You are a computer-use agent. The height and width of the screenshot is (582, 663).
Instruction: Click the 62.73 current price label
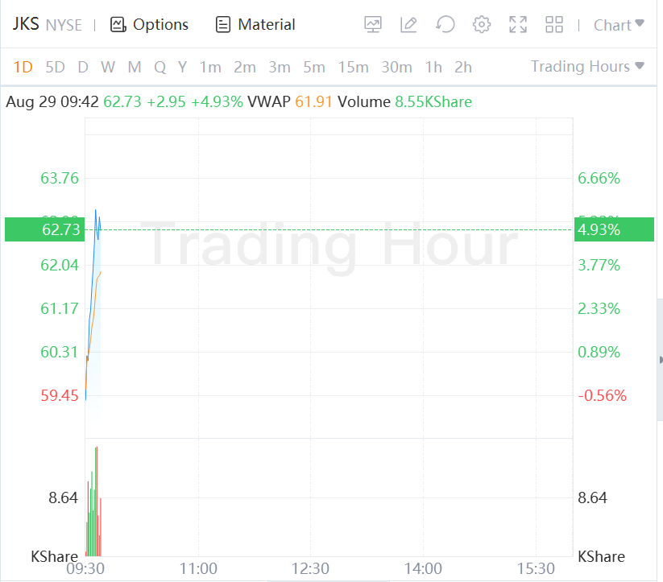(x=61, y=229)
